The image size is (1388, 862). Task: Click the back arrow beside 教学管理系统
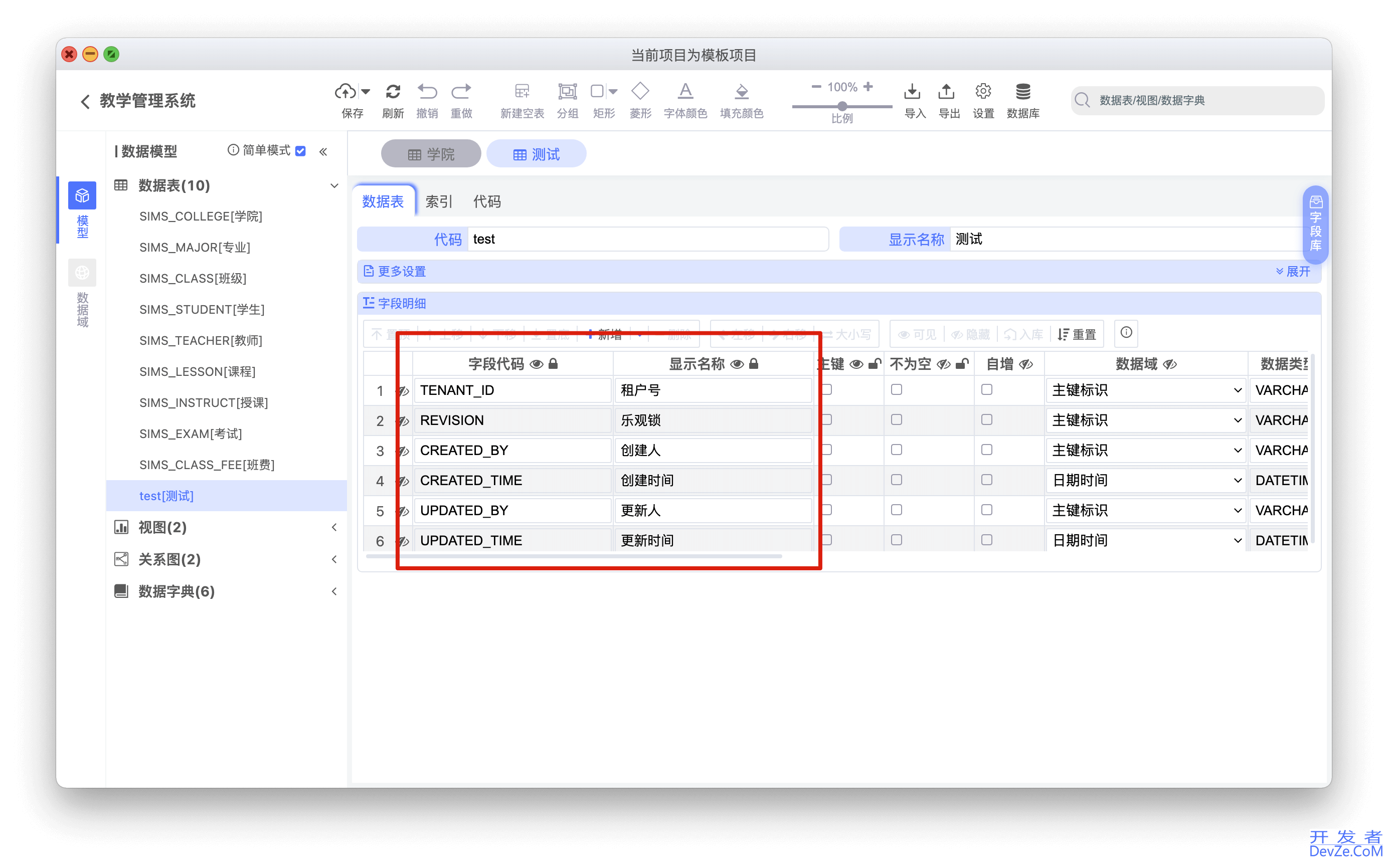85,101
